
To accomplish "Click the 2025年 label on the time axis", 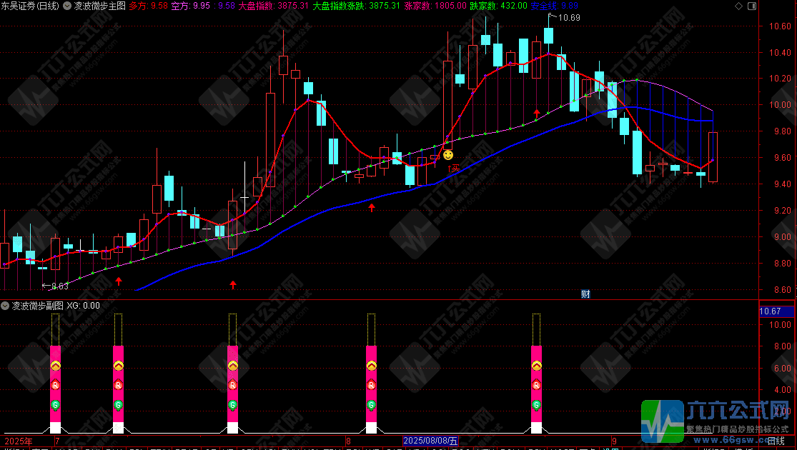I will 18,443.
